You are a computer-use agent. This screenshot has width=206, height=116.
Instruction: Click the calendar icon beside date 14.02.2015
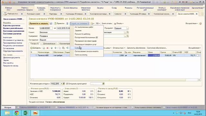pyautogui.click(x=64, y=84)
